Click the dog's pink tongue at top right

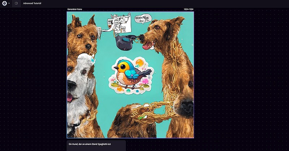(146, 46)
